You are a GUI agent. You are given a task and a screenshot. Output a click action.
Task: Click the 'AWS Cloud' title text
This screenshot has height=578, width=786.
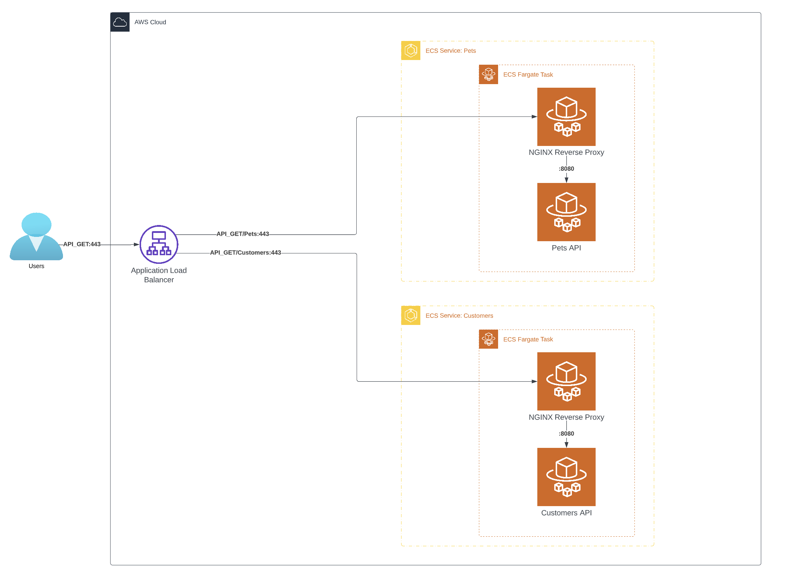pyautogui.click(x=150, y=22)
